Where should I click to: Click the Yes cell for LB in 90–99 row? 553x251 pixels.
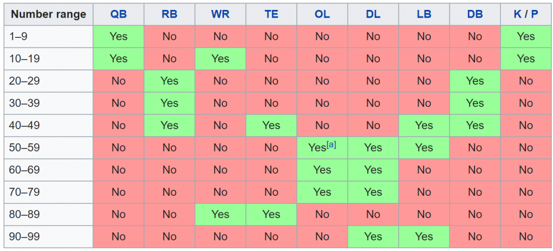tap(424, 237)
